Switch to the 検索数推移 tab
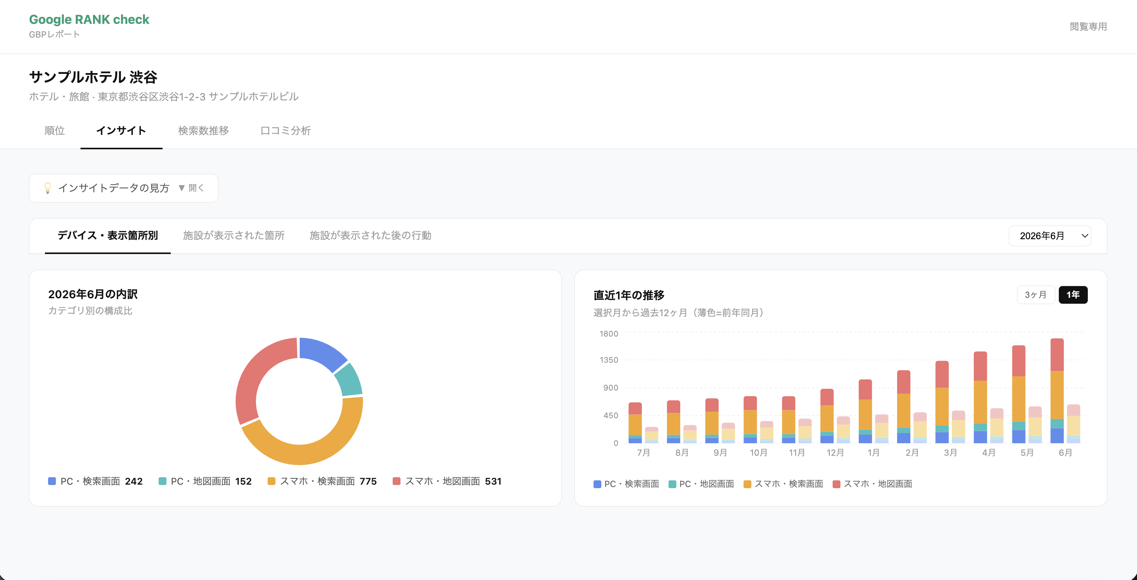This screenshot has height=580, width=1137. 204,131
